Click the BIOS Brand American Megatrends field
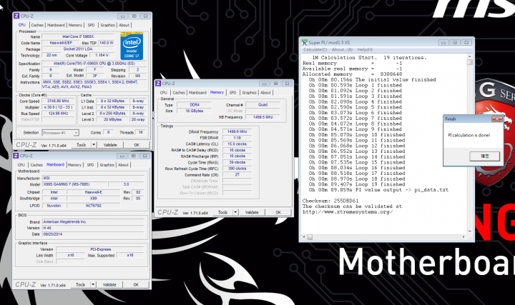Image resolution: width=515 pixels, height=305 pixels. [93, 221]
